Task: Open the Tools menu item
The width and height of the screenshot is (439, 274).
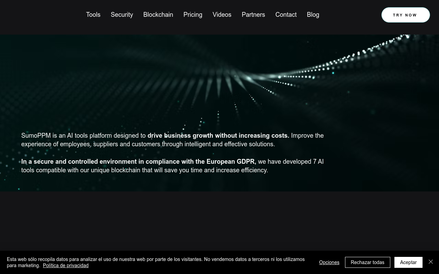Action: (93, 15)
